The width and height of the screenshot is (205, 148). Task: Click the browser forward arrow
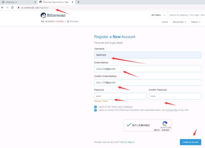[x=7, y=8]
